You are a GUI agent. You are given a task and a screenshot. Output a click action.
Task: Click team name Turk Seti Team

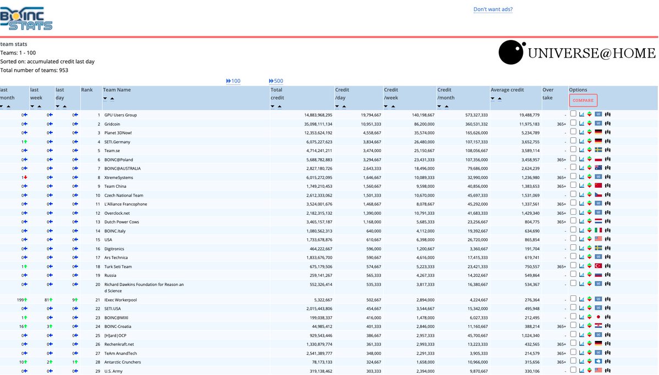[118, 267]
